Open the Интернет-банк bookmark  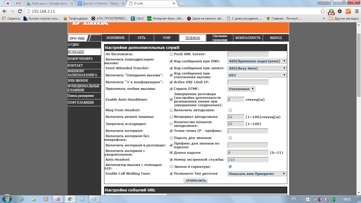coord(165,19)
